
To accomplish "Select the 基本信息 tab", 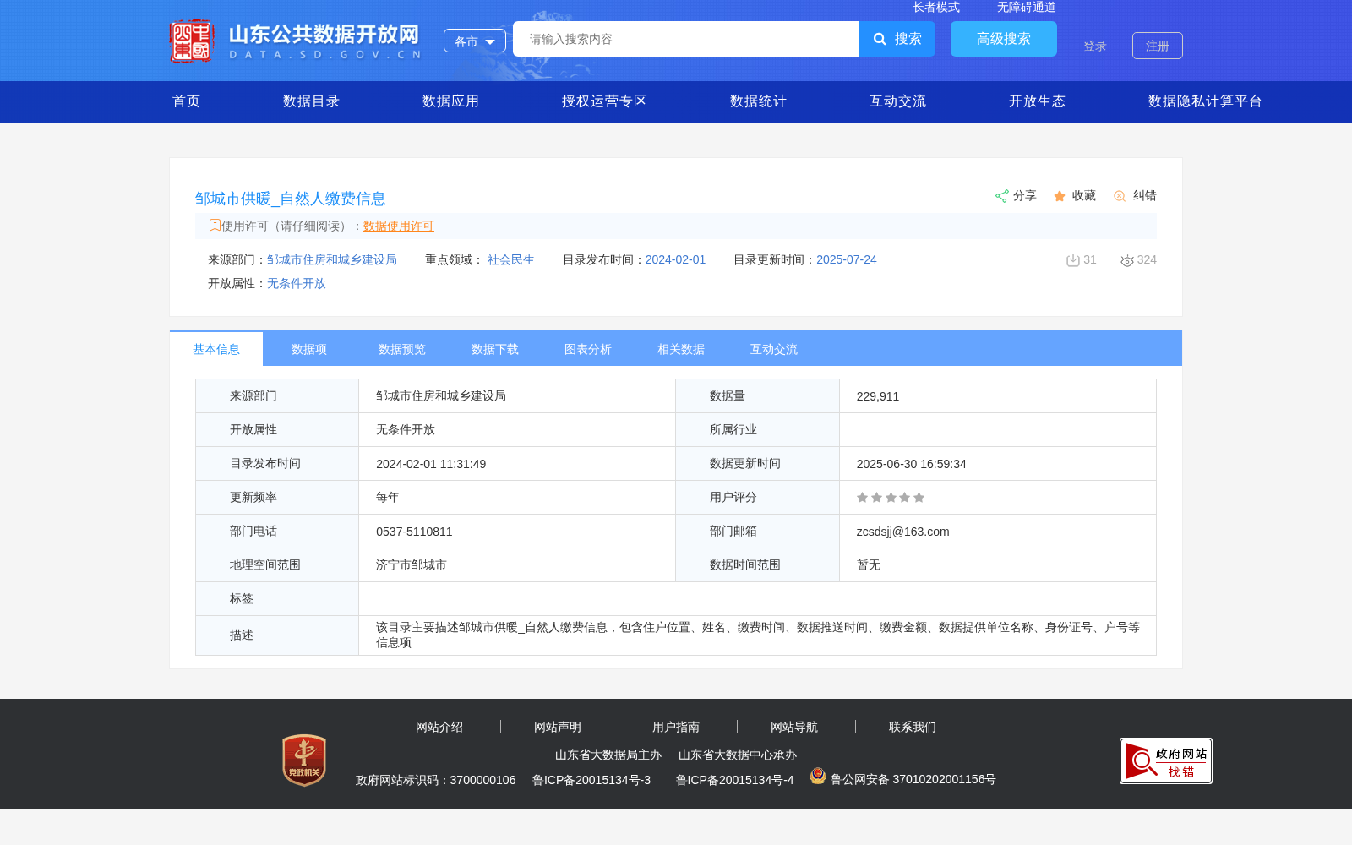I will point(216,349).
